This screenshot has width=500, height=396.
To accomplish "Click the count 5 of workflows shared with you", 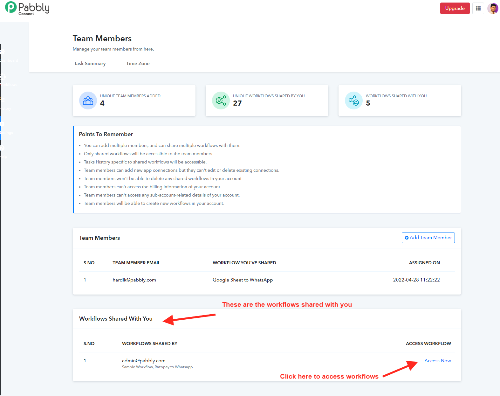I will pyautogui.click(x=368, y=103).
